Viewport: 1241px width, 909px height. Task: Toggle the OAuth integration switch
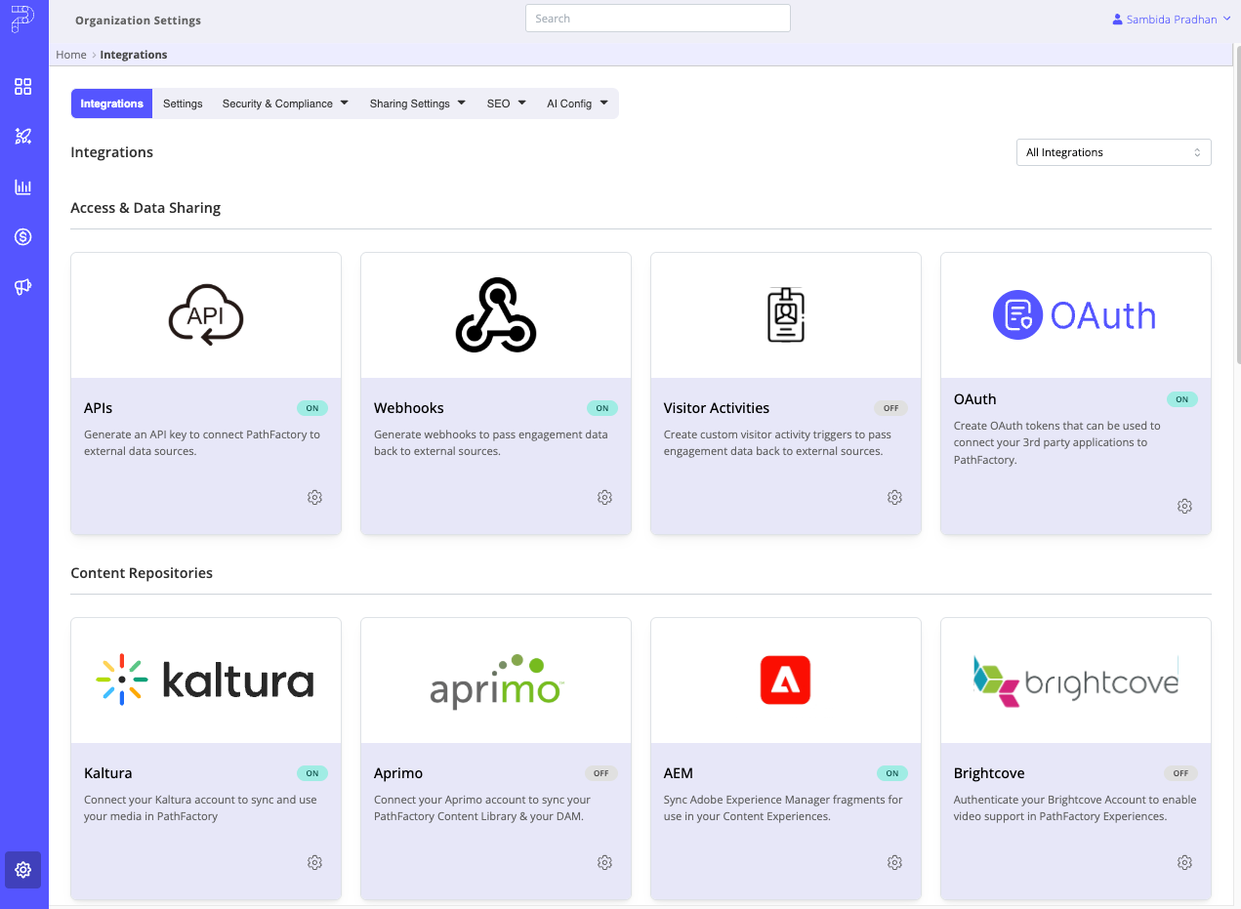pos(1182,399)
